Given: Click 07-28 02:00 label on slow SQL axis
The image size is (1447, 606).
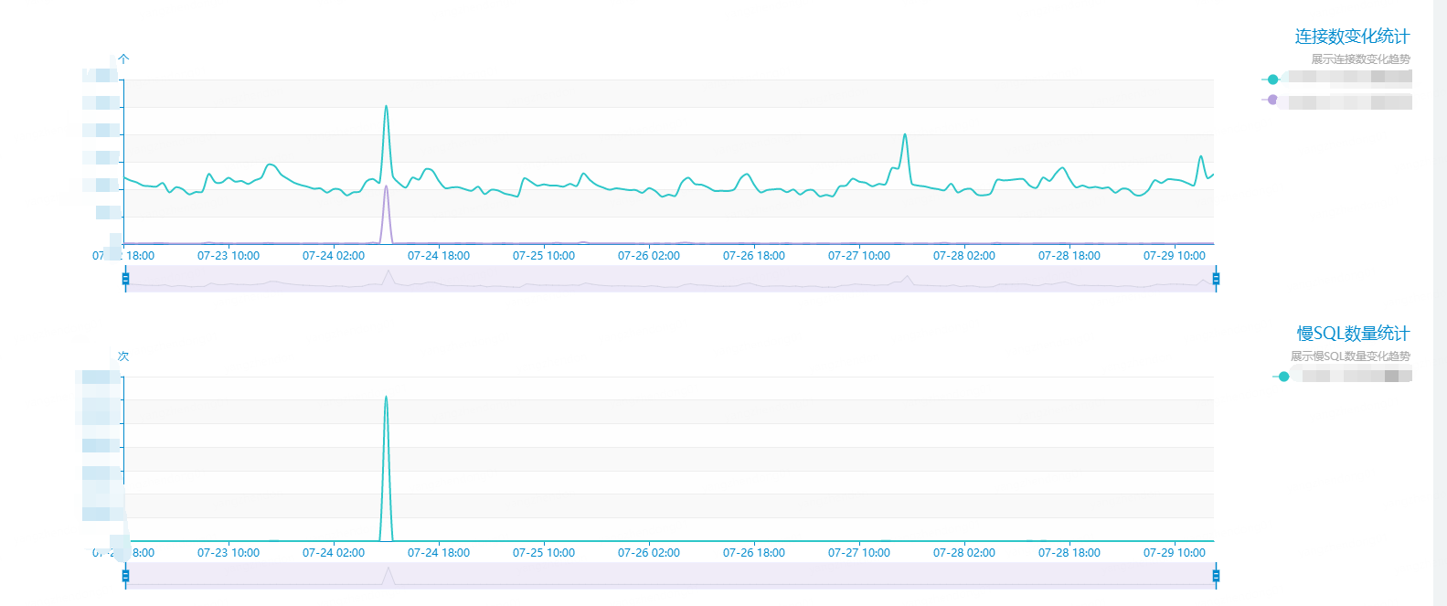Looking at the screenshot, I should click(x=964, y=553).
